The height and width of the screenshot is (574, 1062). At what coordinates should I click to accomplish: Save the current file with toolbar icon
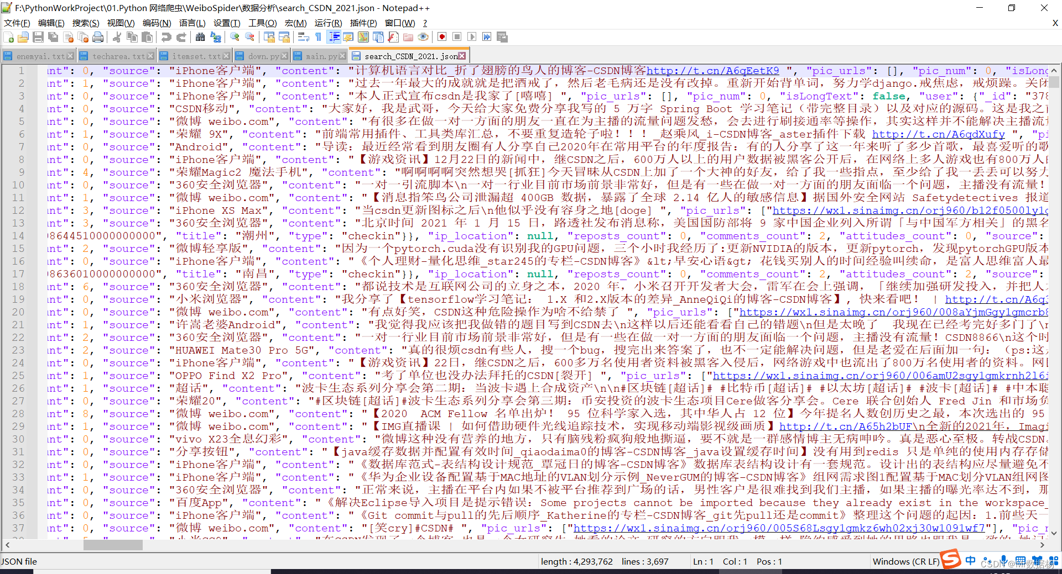pyautogui.click(x=38, y=37)
